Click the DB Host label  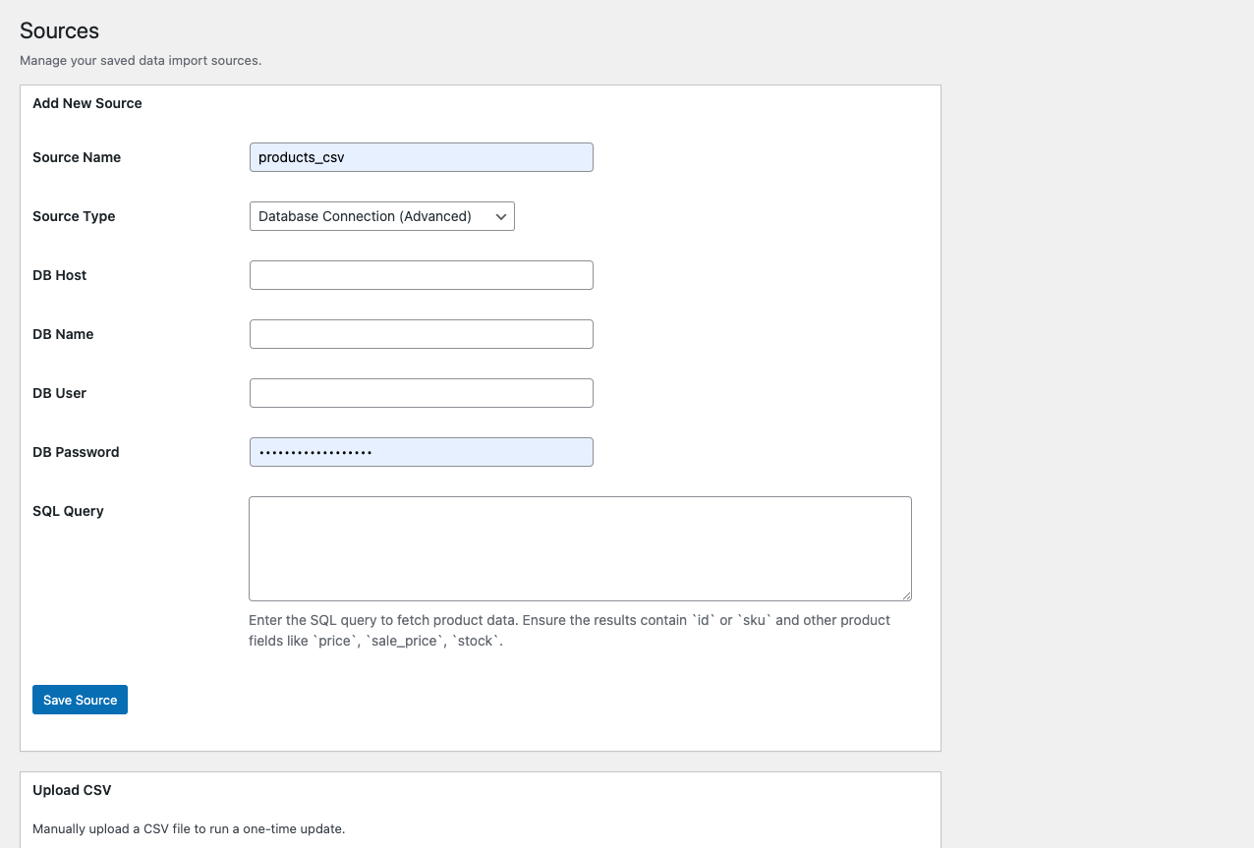[59, 275]
